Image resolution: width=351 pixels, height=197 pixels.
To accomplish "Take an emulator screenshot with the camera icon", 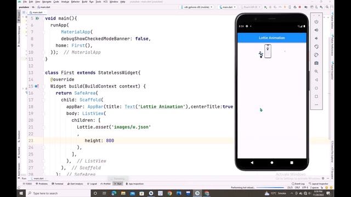I will coord(316,63).
